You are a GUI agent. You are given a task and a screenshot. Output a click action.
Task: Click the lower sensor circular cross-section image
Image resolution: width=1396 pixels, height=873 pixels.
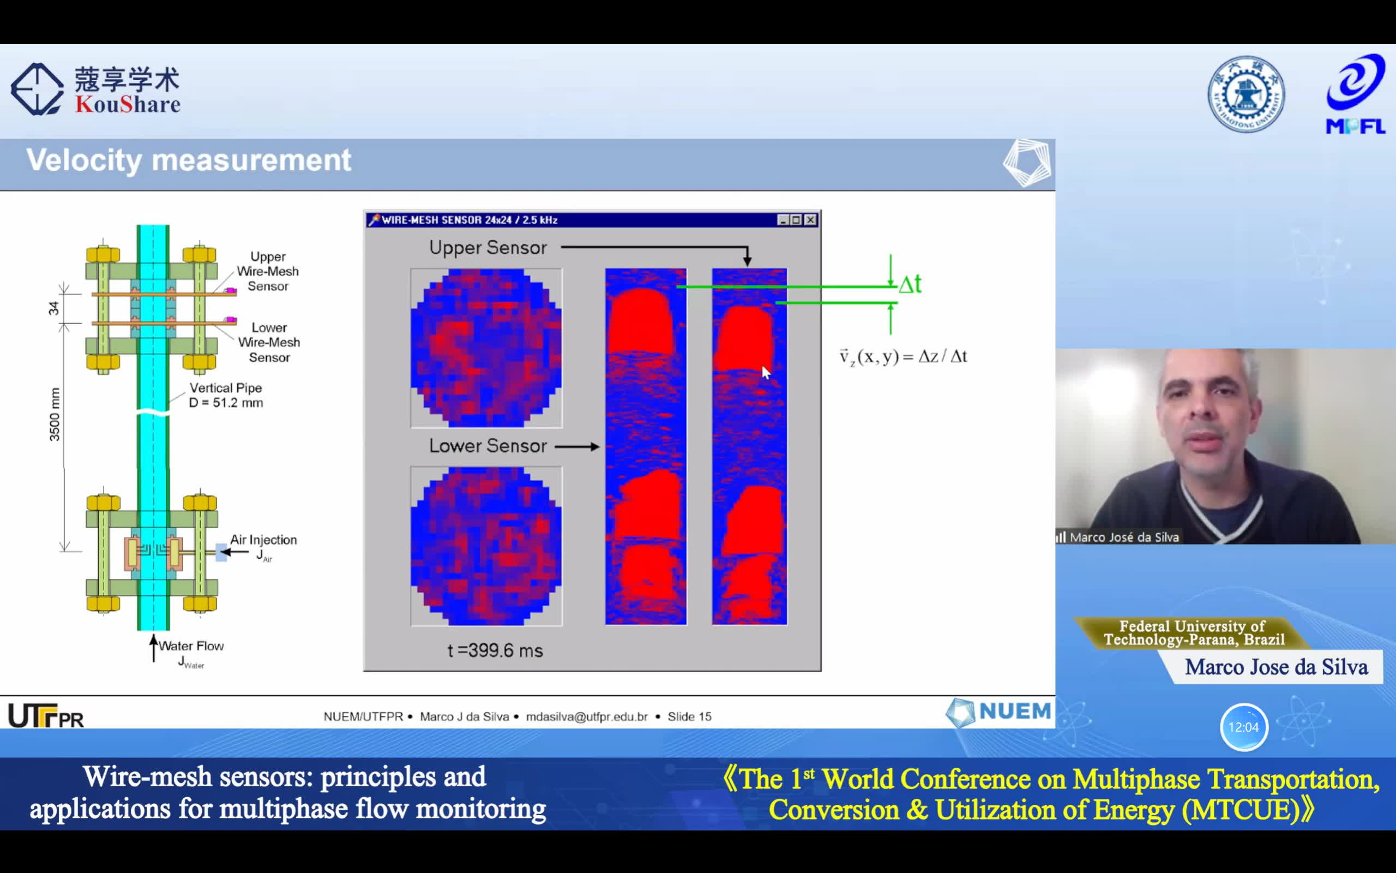point(486,546)
